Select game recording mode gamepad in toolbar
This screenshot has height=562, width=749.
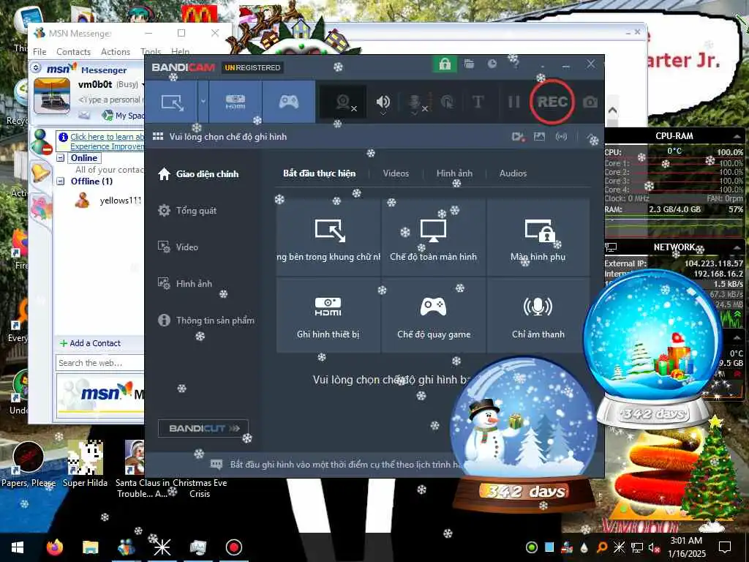point(288,102)
